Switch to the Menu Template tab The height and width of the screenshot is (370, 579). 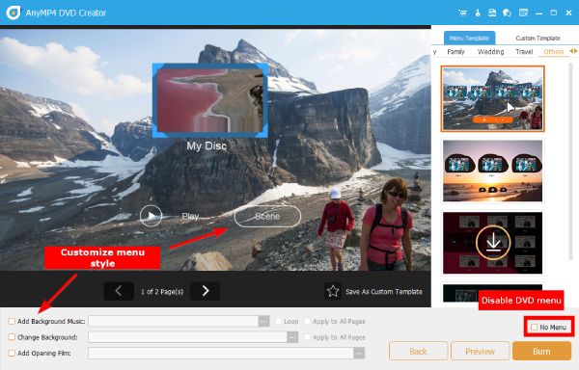coord(469,38)
